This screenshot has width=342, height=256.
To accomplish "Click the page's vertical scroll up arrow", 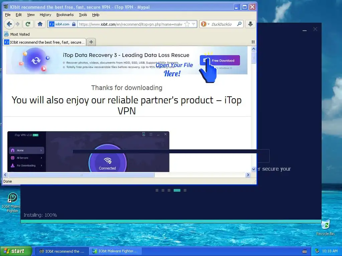I will 253,49.
